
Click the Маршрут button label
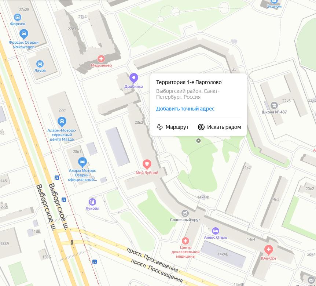pos(177,127)
